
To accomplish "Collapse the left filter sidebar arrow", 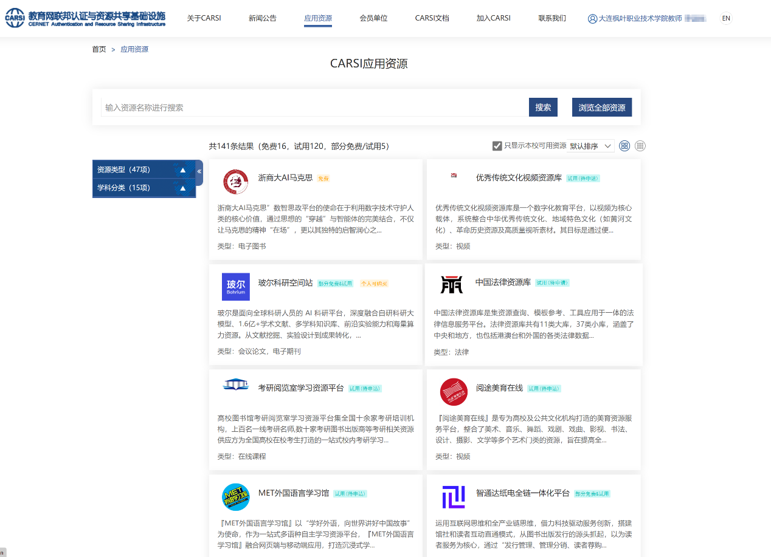I will coord(199,172).
